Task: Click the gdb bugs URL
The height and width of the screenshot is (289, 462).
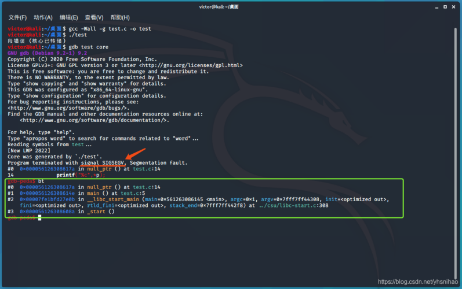Action: pos(68,108)
